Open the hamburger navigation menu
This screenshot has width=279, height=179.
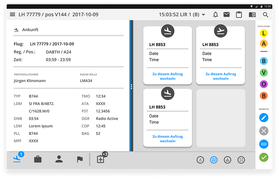(13, 14)
